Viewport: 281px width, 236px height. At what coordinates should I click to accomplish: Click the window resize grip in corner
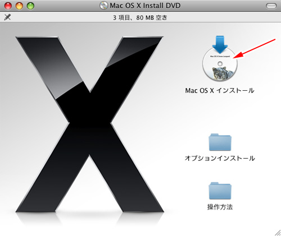pos(278,233)
